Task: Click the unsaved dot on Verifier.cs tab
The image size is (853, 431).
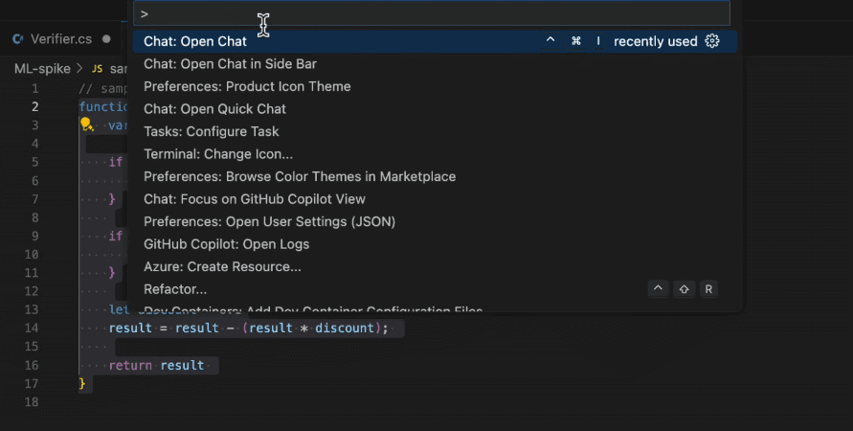Action: 106,39
